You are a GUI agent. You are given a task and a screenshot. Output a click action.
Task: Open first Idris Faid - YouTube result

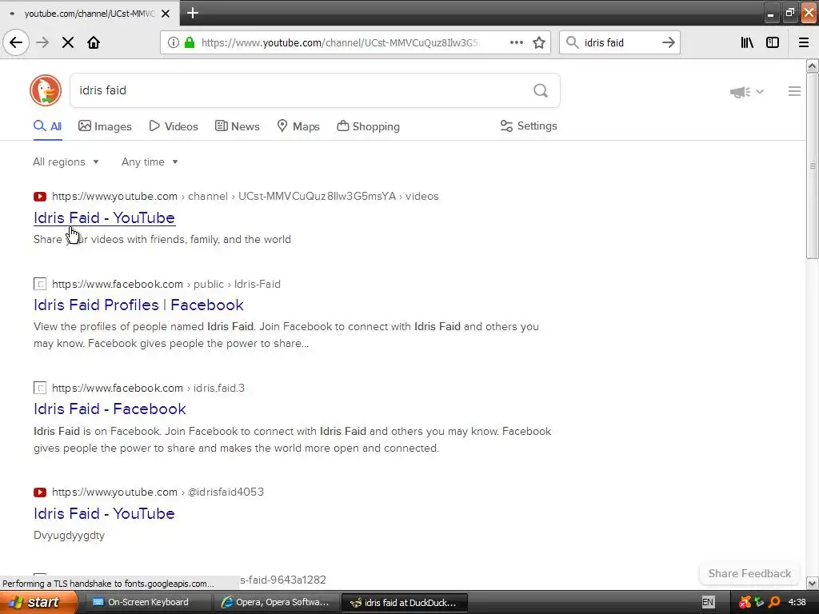click(104, 217)
